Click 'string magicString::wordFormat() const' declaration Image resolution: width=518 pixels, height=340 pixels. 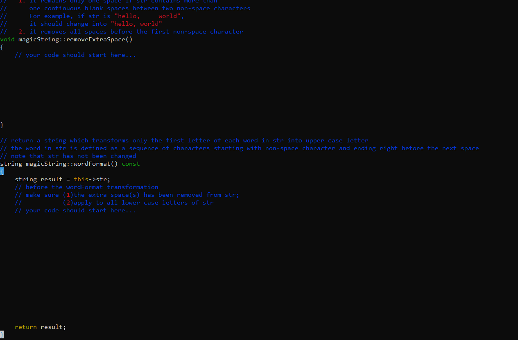click(70, 164)
